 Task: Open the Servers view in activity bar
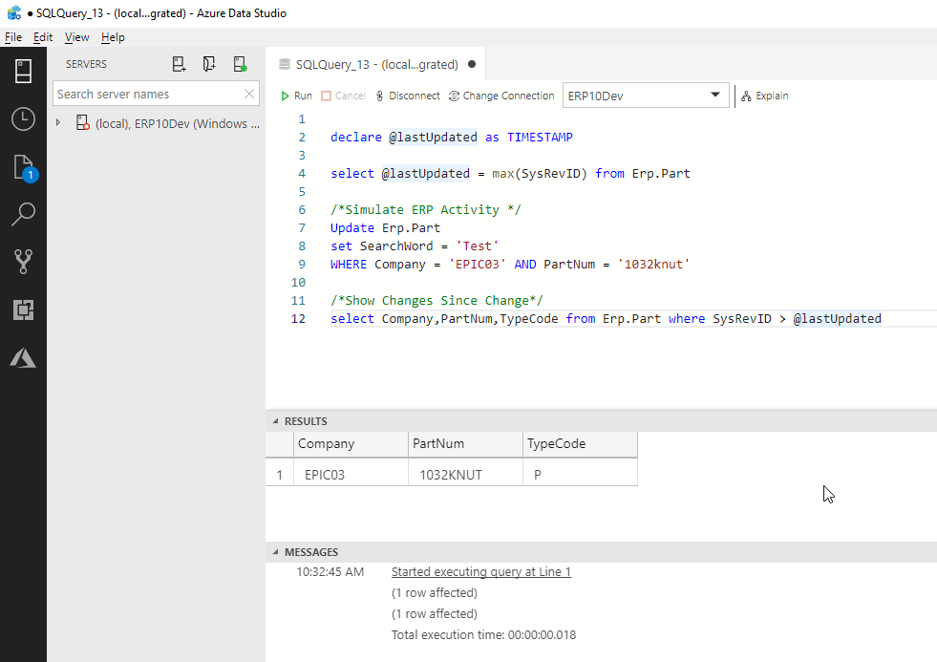point(23,71)
